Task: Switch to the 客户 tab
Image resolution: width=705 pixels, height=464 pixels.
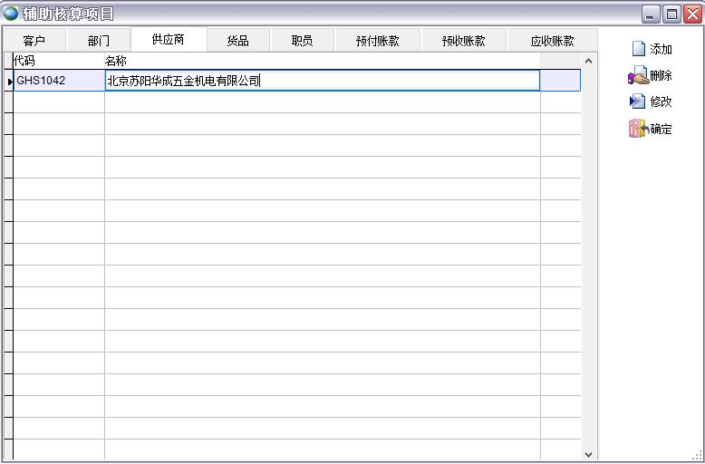Action: tap(34, 41)
